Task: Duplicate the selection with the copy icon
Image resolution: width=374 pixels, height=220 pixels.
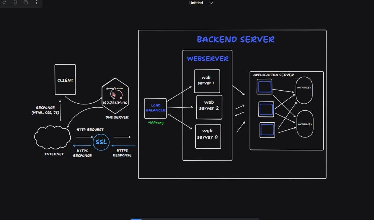Action: click(x=25, y=3)
